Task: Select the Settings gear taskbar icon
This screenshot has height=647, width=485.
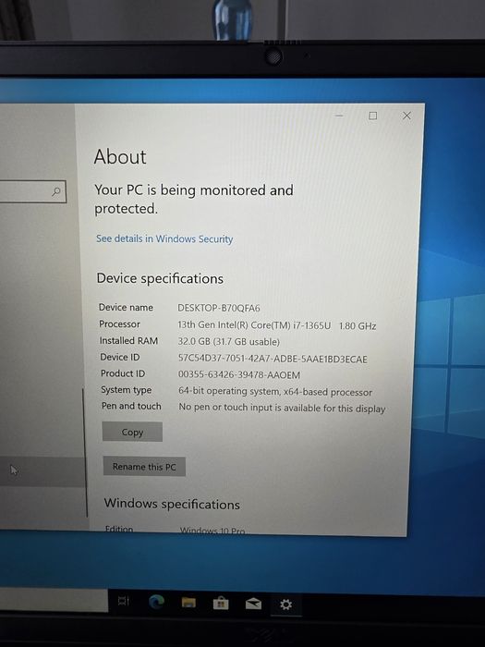Action: click(285, 604)
